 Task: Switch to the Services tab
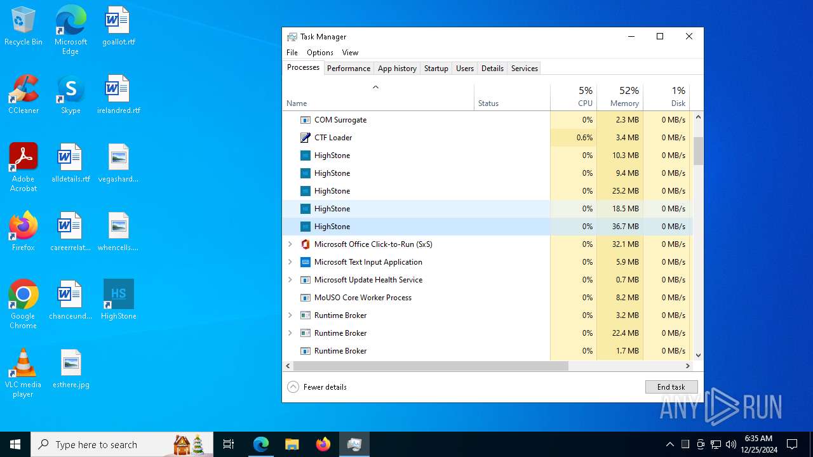[x=525, y=69]
